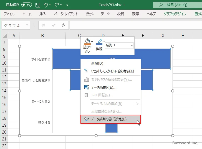Choose リセットしてスタイルに合わせる(A) menu item
Screen dimensions: 202x149
click(111, 71)
